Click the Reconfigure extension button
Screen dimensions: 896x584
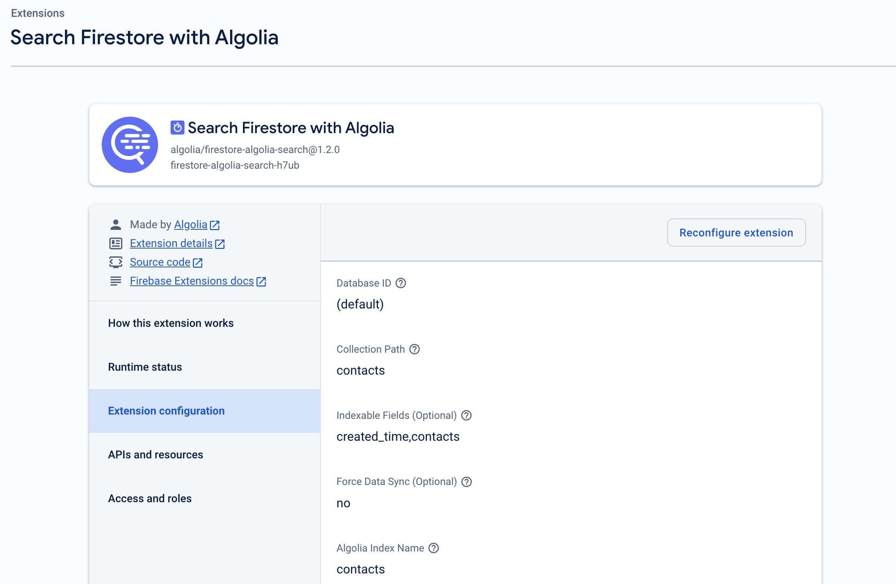tap(736, 233)
